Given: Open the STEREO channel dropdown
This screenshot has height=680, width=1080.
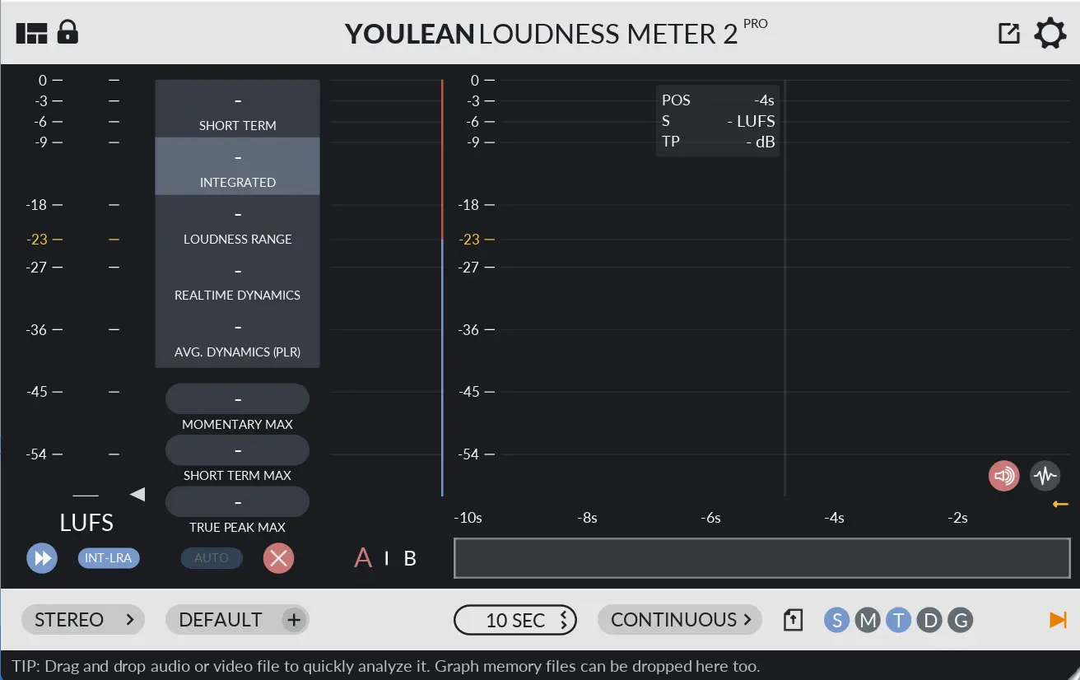Looking at the screenshot, I should (x=83, y=620).
